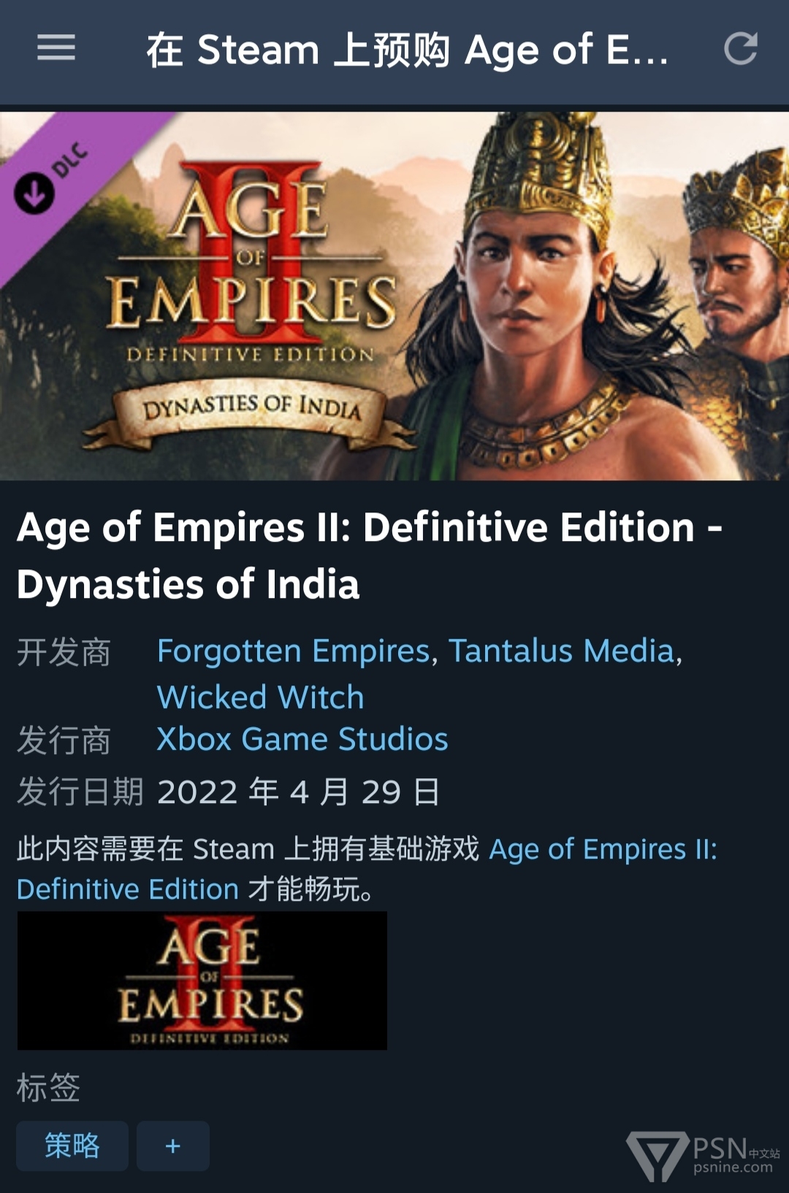The width and height of the screenshot is (789, 1193).
Task: Open the Dynasties of India banner image
Action: (x=394, y=296)
